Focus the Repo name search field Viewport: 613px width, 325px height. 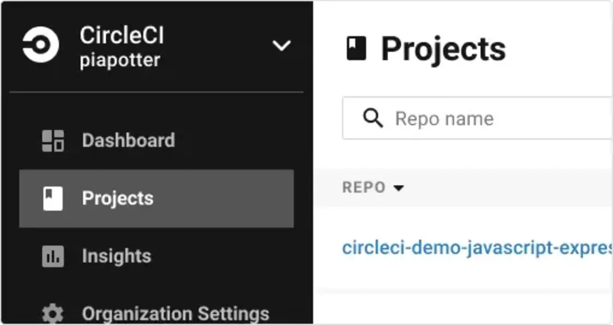(493, 119)
